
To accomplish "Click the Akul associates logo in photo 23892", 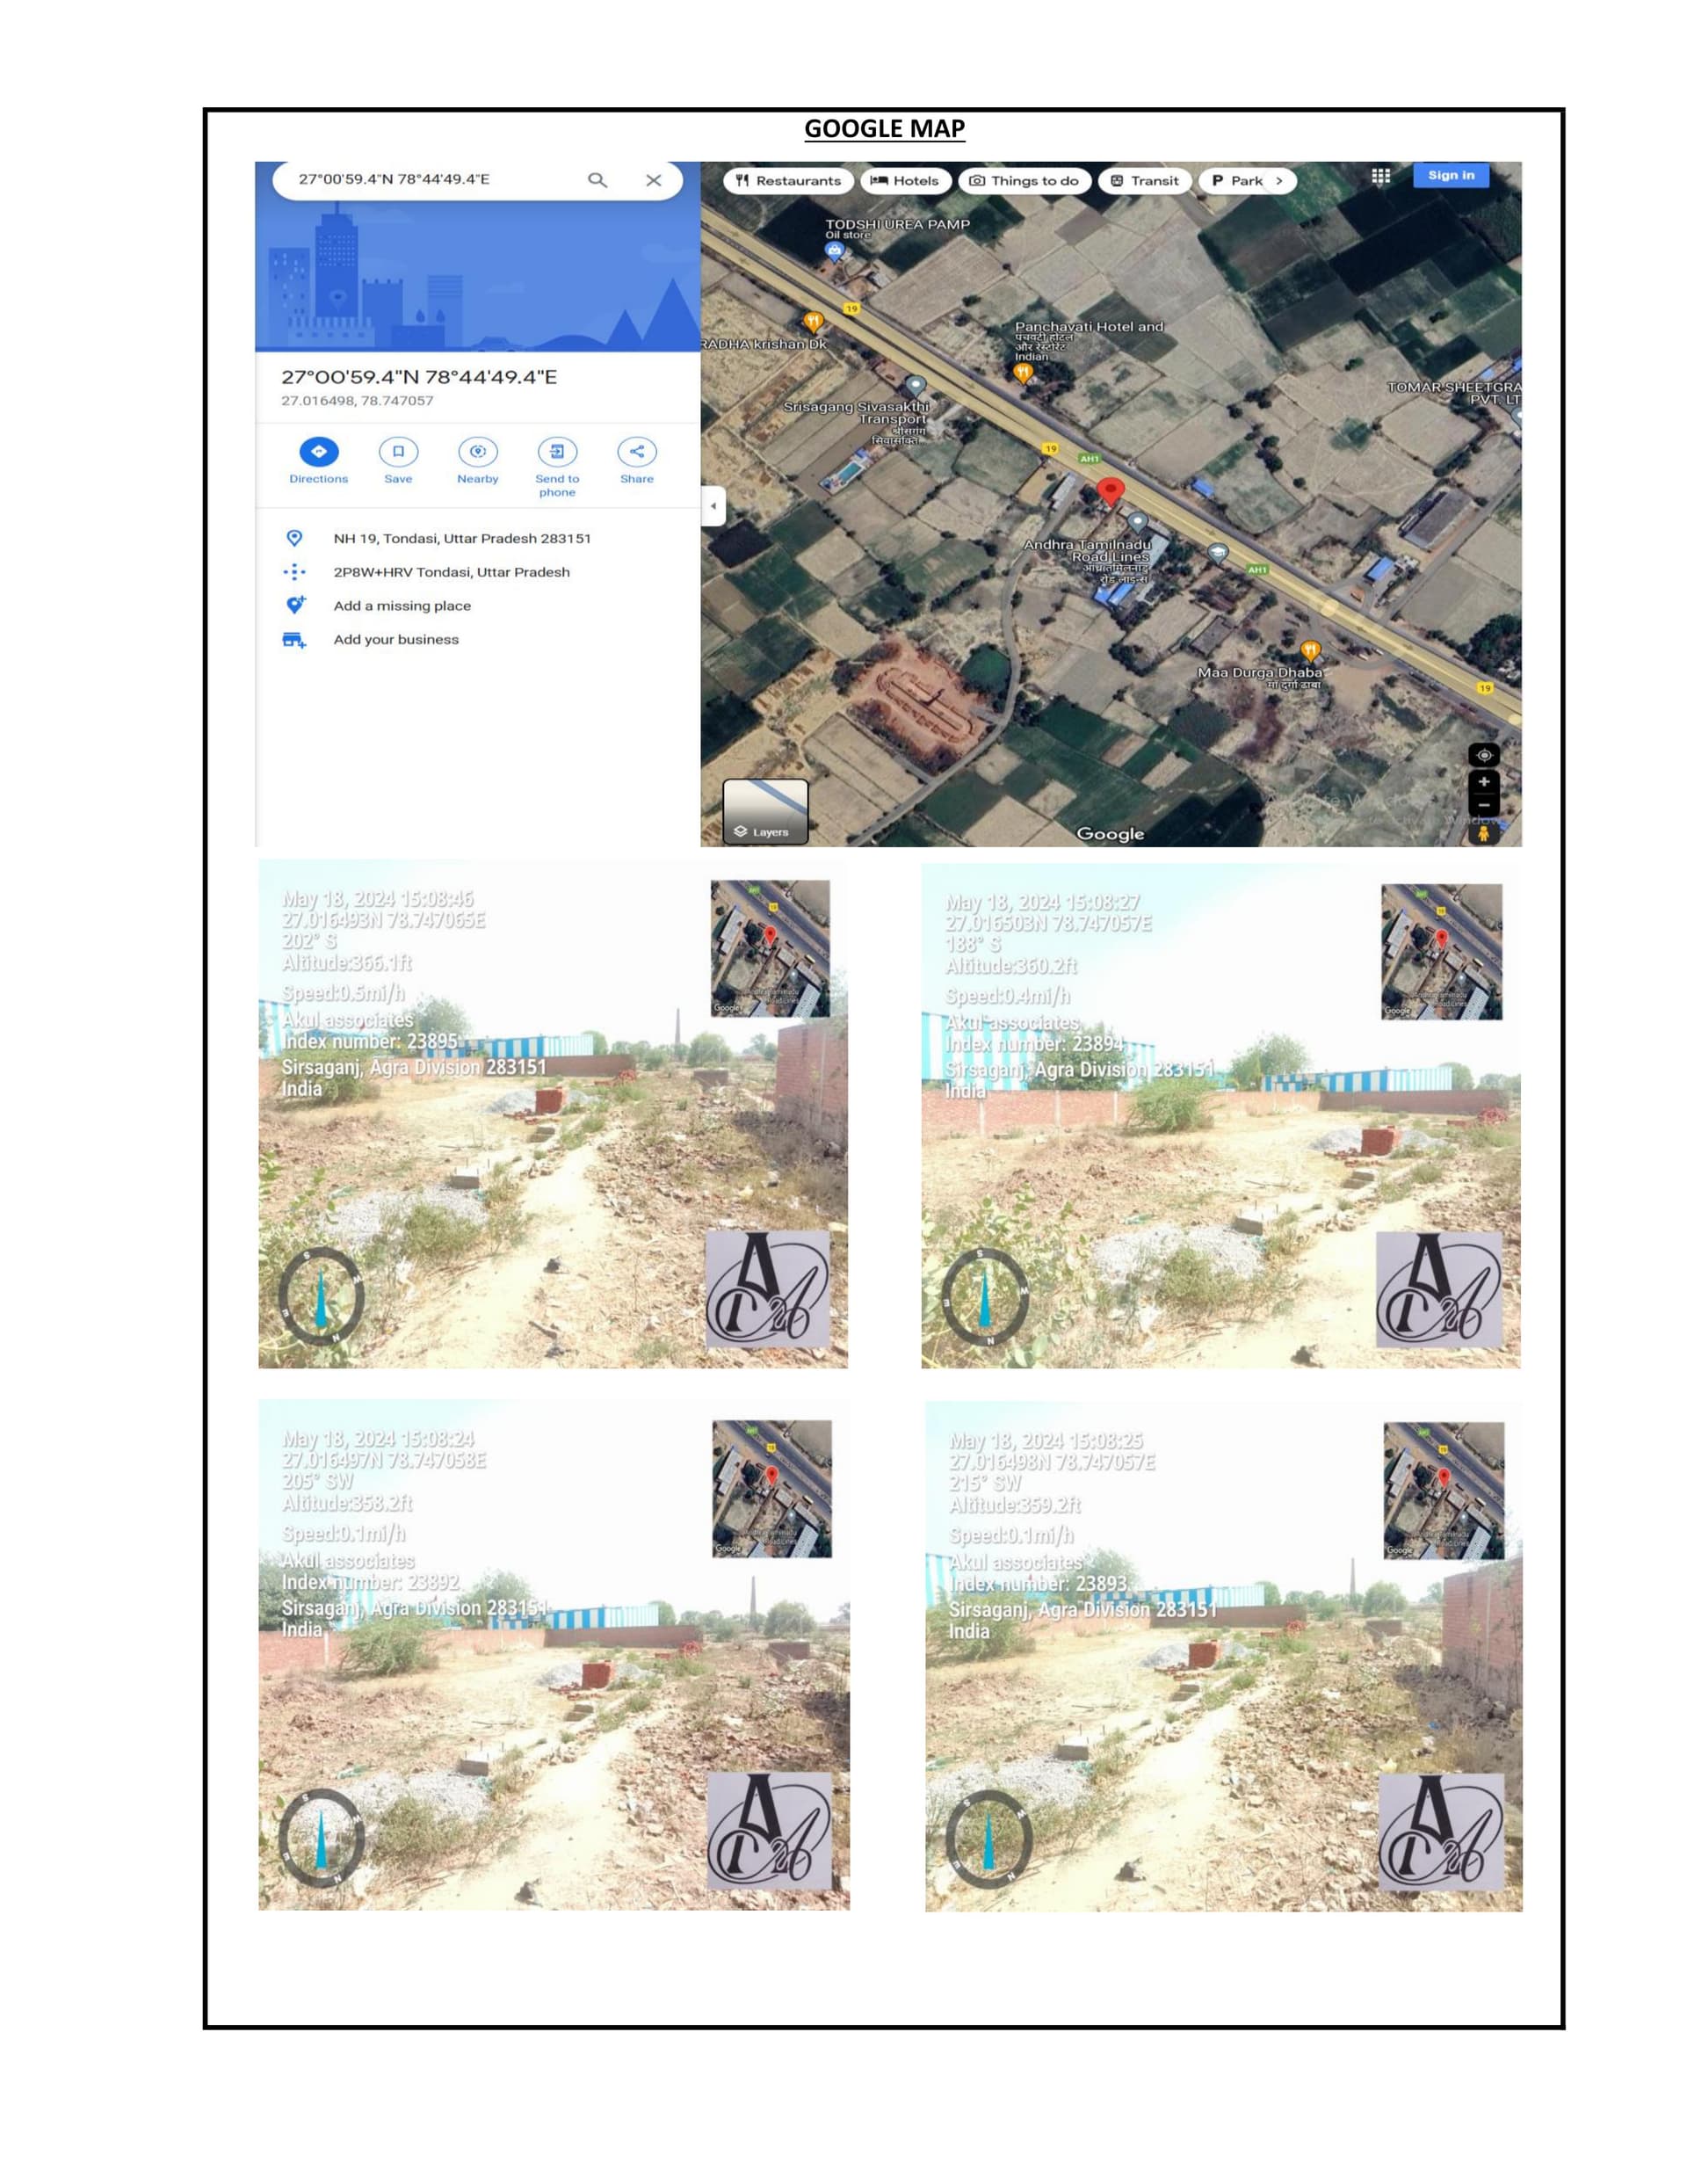I will pos(769,1830).
